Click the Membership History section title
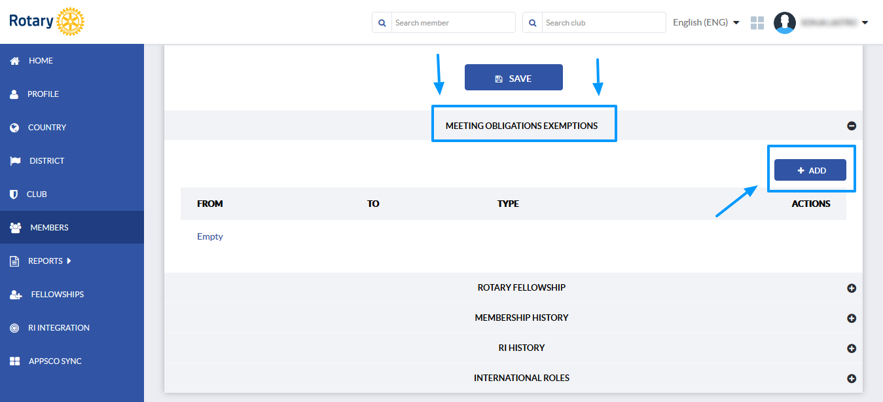This screenshot has height=402, width=883. [522, 318]
